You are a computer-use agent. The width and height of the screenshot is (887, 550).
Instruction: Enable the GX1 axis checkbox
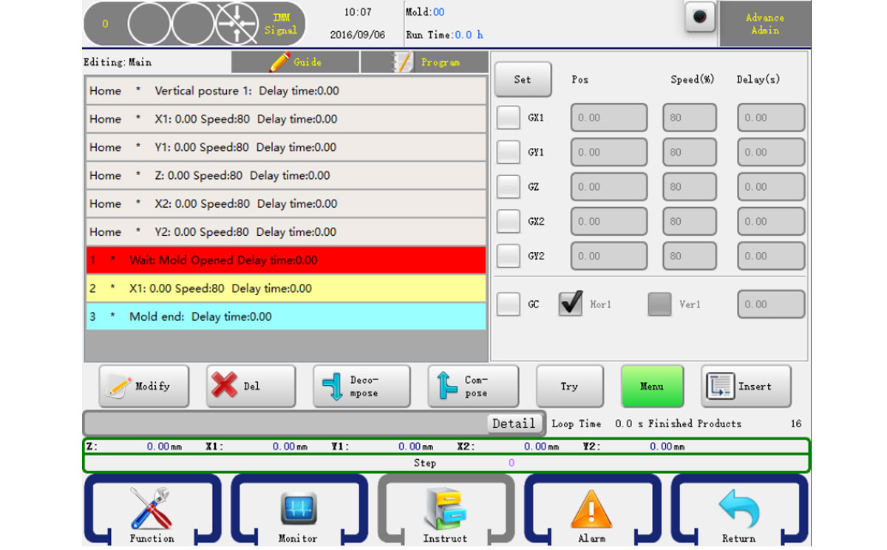509,118
